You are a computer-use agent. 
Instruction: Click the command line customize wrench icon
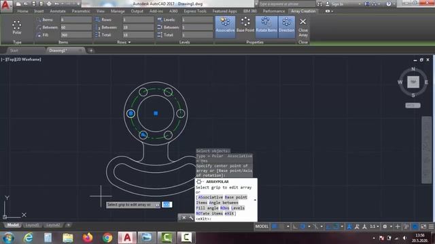tap(191, 218)
